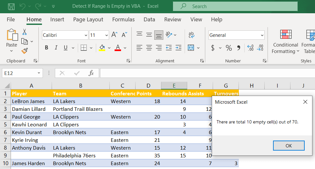Open Clipboard dialog launcher
Viewport: 315px width, 169px height.
click(x=36, y=61)
